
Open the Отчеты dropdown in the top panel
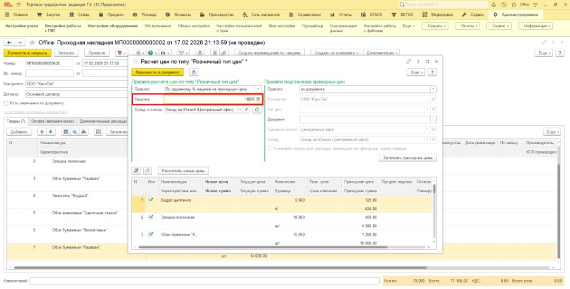point(467,26)
